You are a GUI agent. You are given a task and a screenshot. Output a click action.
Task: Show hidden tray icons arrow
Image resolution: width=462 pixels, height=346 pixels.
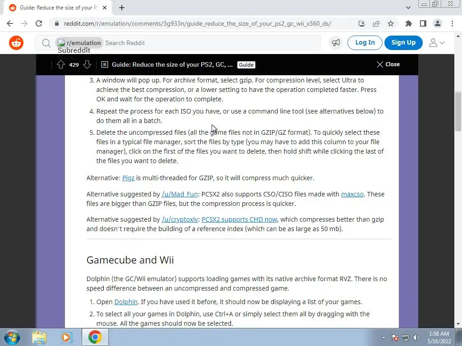383,337
